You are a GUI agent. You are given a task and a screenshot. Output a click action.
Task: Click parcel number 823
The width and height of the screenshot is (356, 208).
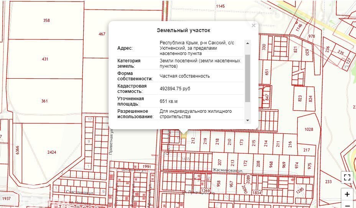300,98
